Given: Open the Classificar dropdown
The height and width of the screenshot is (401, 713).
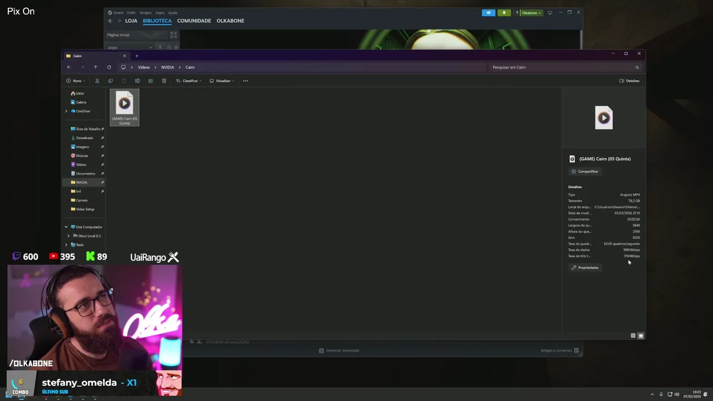Looking at the screenshot, I should coord(189,81).
